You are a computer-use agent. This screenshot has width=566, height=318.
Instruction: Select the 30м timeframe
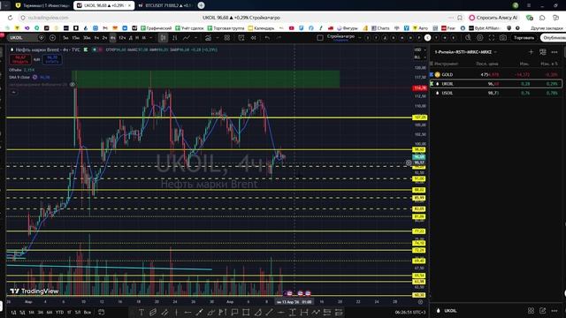coord(87,38)
